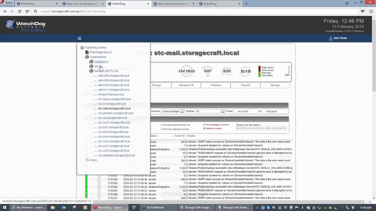
Task: Click the Jack Alsop user icon
Action: click(x=330, y=38)
